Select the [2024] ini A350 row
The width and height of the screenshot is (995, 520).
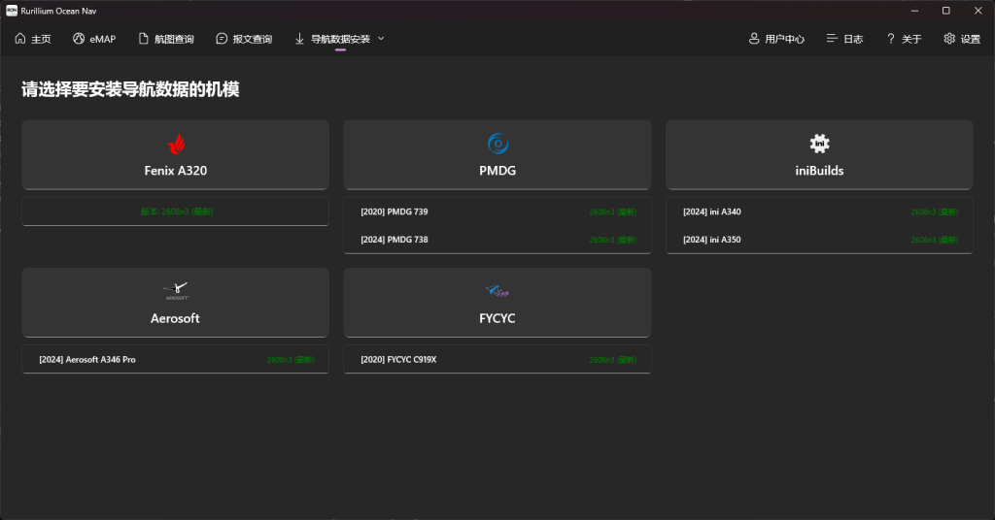click(x=819, y=240)
